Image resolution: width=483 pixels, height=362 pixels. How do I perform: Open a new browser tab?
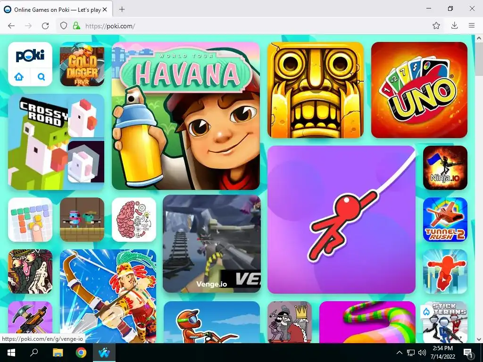coord(122,9)
